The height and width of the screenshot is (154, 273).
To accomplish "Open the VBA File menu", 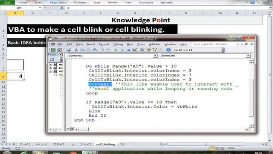I will (x=60, y=44).
